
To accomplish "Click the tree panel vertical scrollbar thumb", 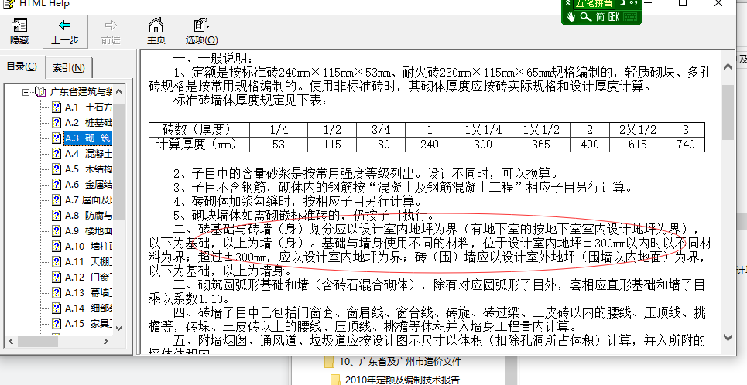I will [x=119, y=162].
